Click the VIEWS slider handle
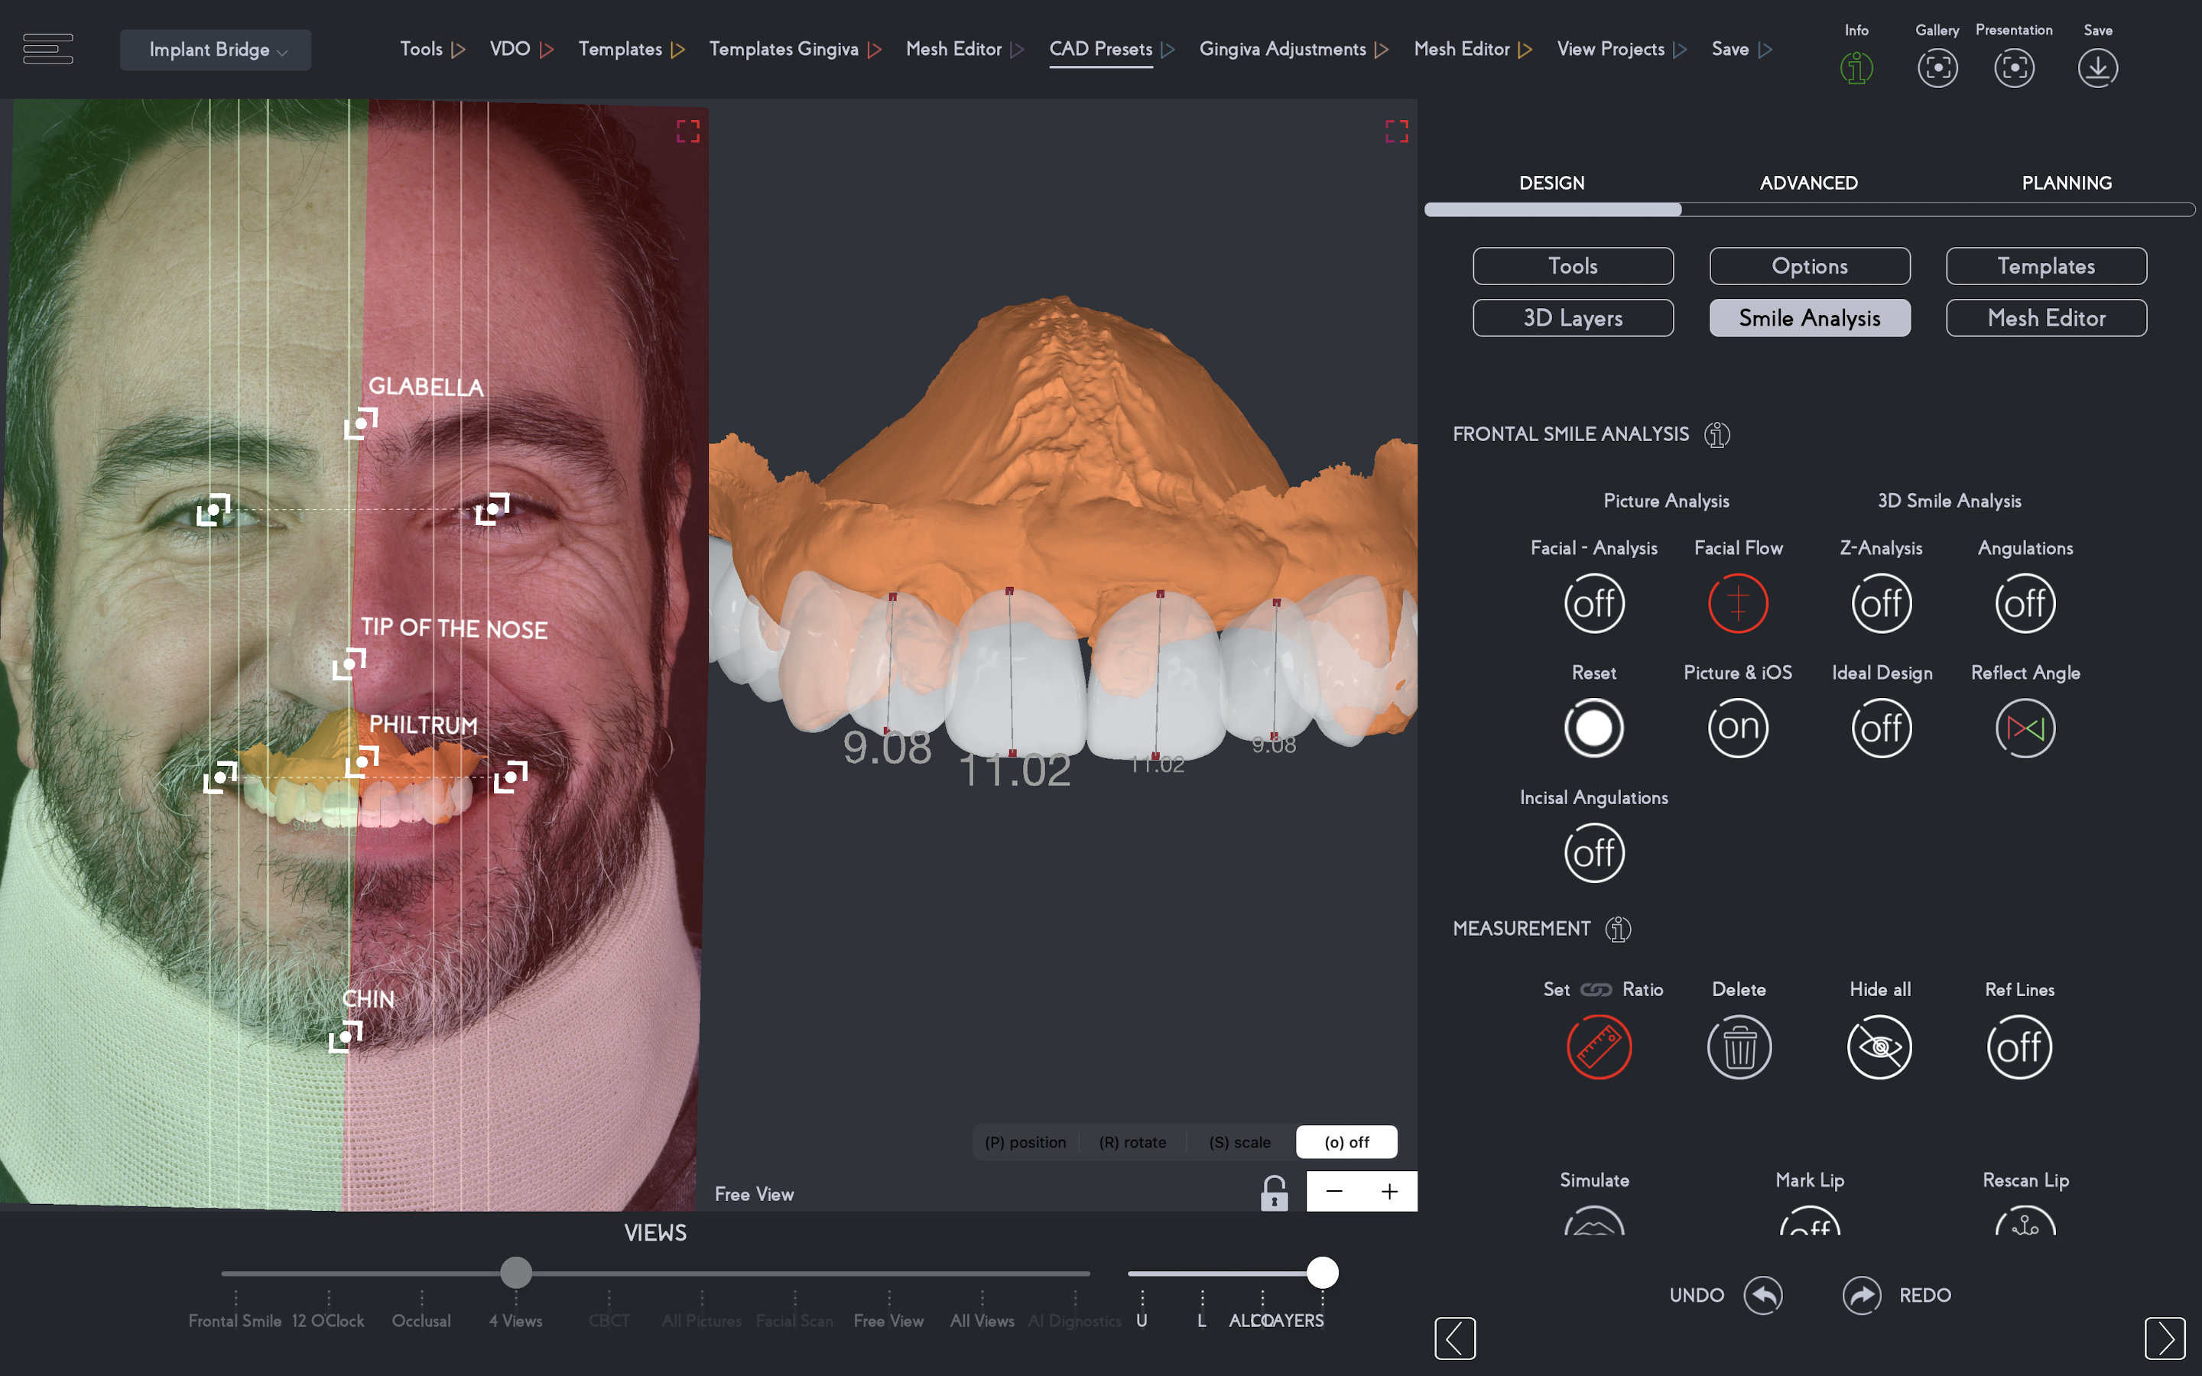 point(516,1272)
